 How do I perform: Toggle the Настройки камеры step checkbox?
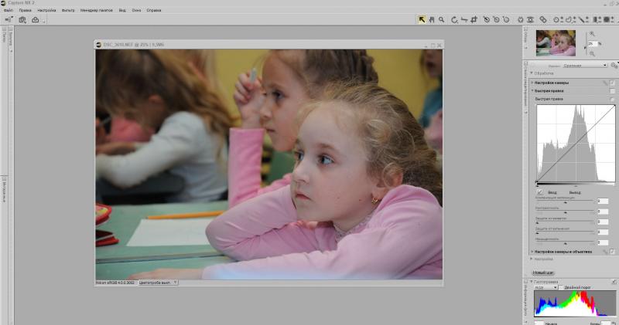click(612, 83)
